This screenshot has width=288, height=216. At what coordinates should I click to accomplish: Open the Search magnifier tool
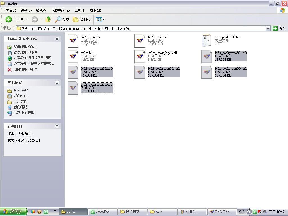tap(58, 19)
